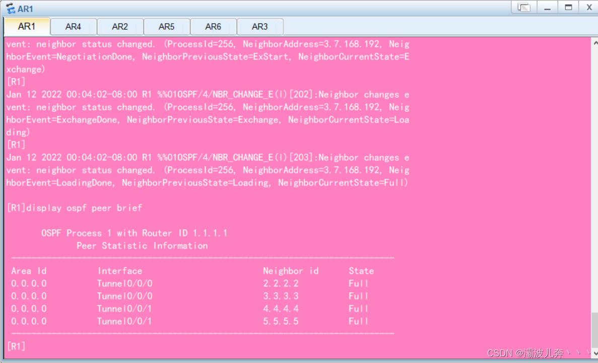
Task: Click Full state for neighbor 5.5.5.5
Action: click(x=358, y=321)
